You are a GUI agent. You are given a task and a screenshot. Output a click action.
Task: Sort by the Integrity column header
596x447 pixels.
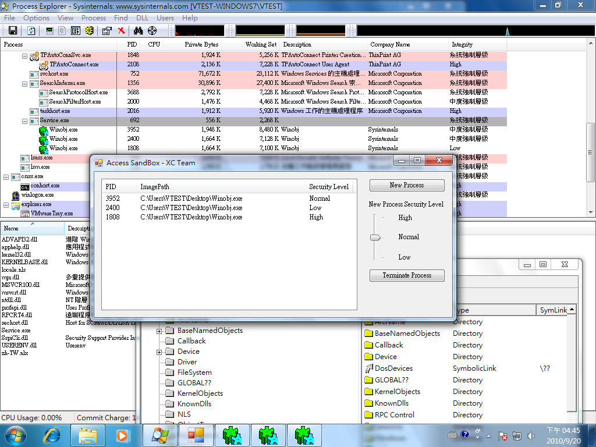477,44
